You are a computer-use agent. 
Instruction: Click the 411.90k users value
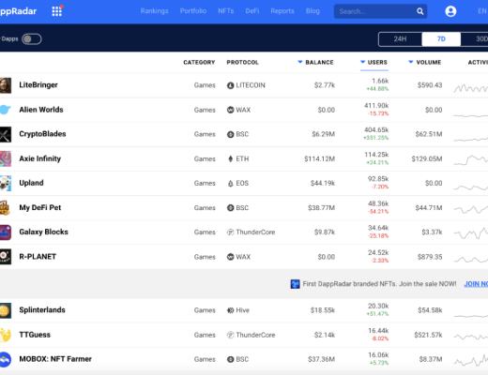(376, 106)
